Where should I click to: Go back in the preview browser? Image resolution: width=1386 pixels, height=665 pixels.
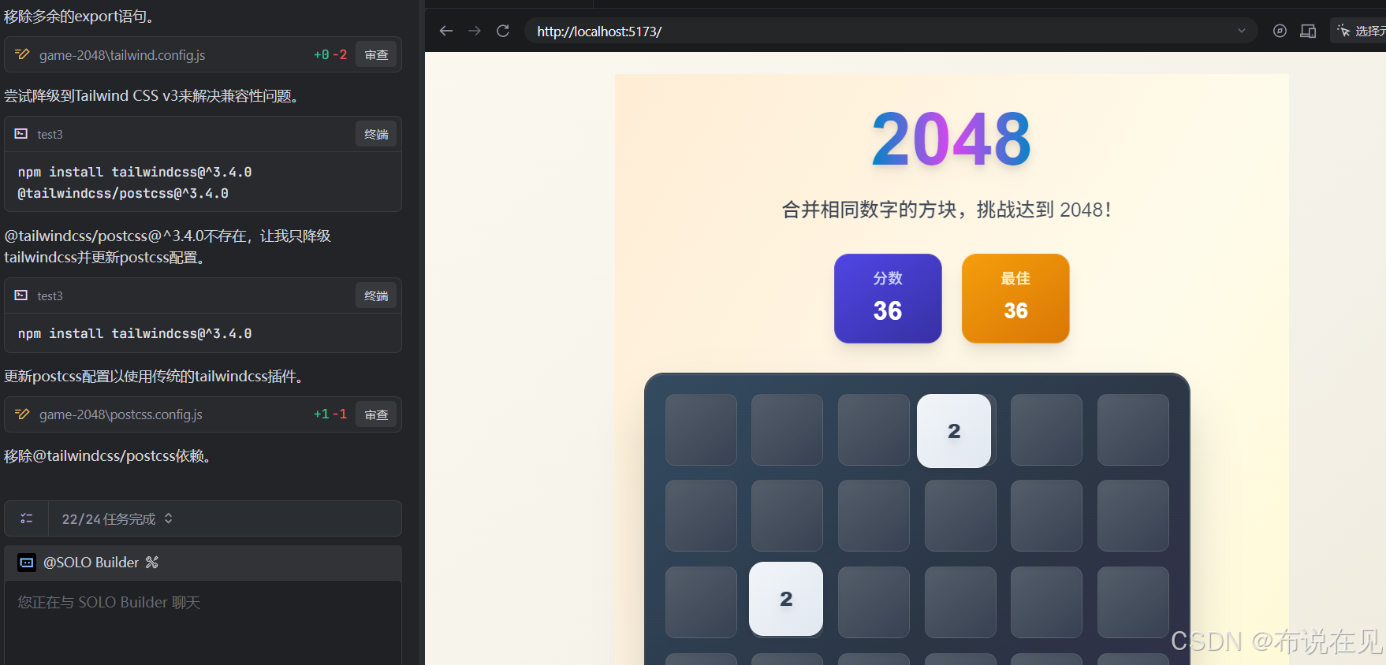point(446,31)
